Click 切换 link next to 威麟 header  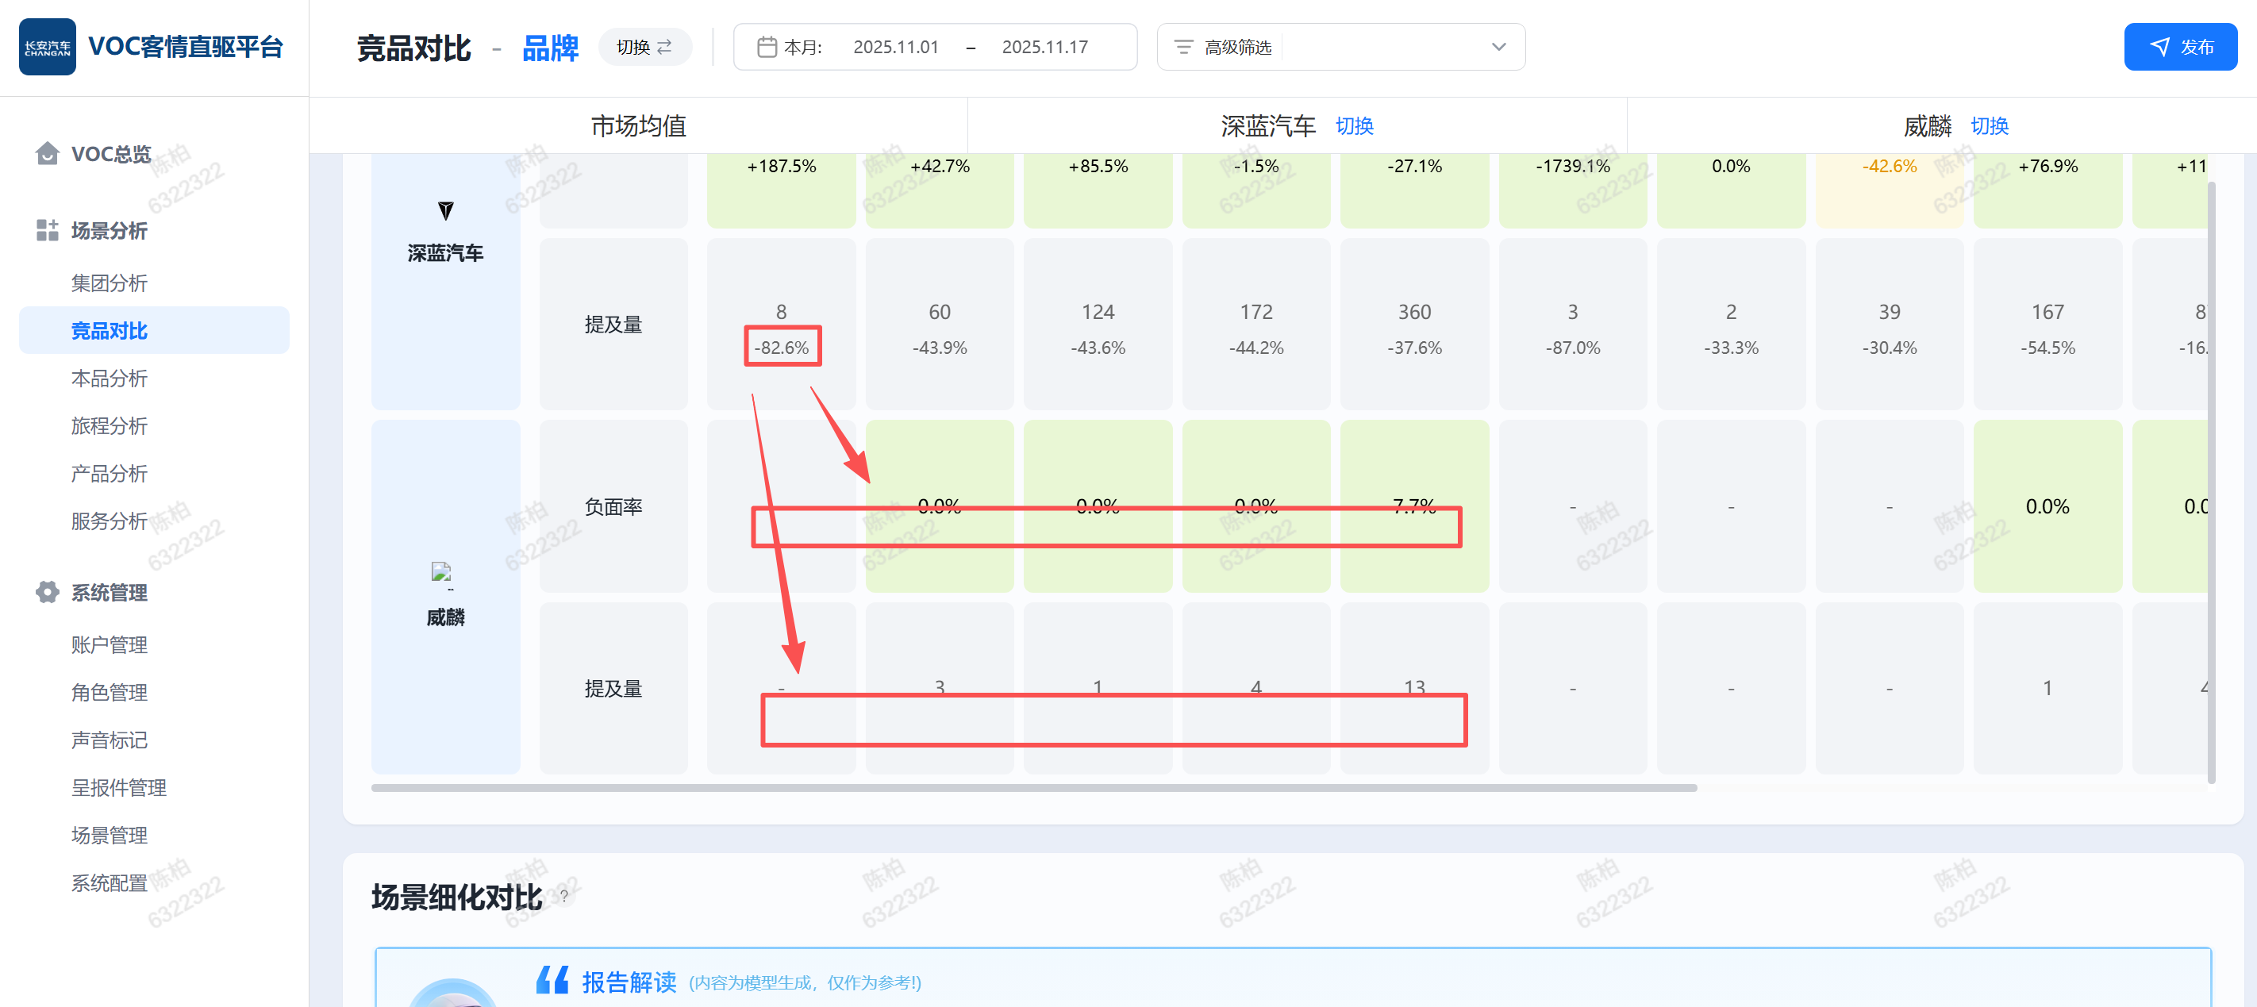click(x=1989, y=126)
